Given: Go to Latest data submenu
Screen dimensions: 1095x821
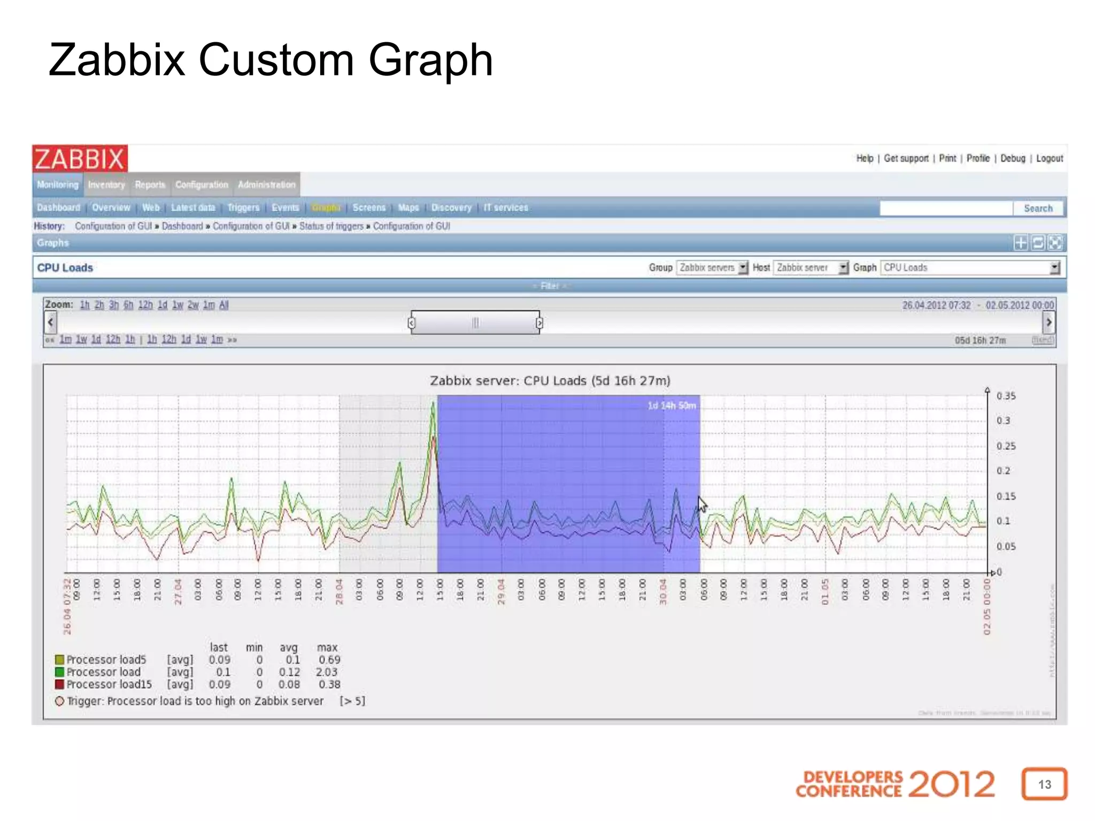Looking at the screenshot, I should [x=193, y=208].
